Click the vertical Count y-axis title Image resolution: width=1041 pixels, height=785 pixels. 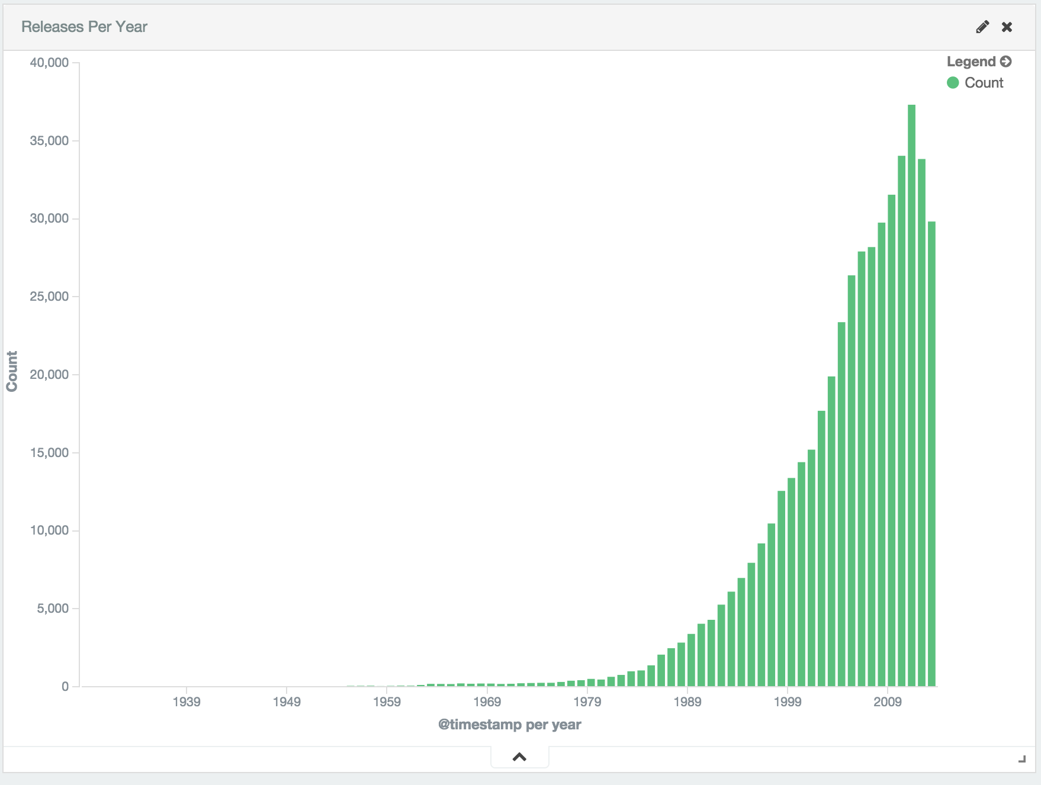coord(12,371)
